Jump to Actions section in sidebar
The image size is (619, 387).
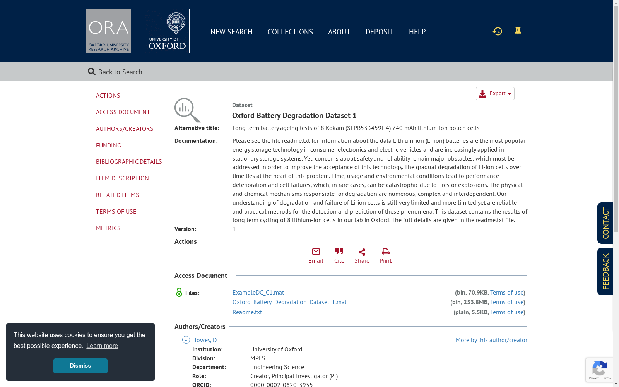point(108,95)
